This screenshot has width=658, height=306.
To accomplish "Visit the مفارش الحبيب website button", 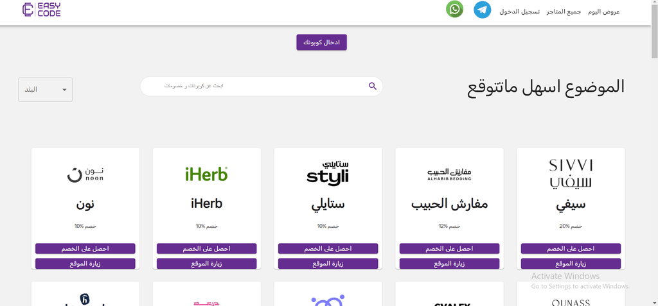I will [x=449, y=264].
